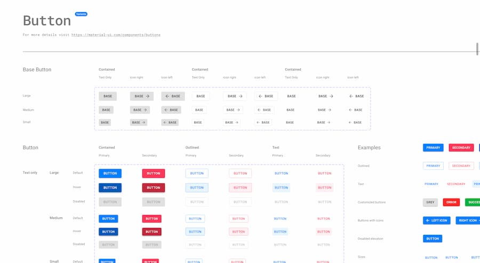Click the vertical scrollbar handle at right edge
The image size is (480, 263).
[477, 48]
